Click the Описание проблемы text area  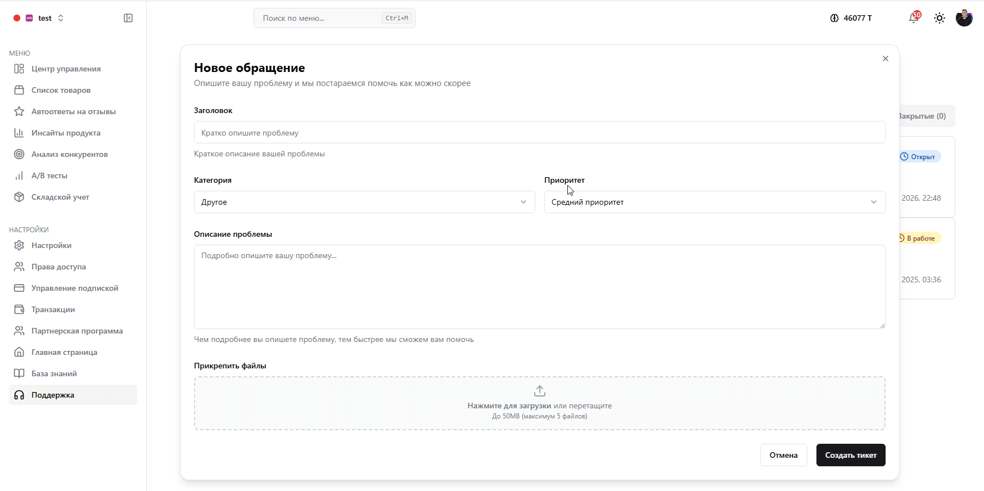click(539, 287)
